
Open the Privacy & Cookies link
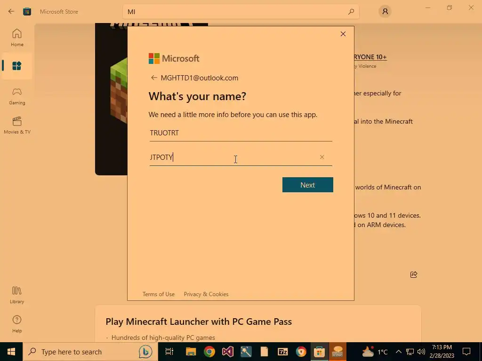coord(206,294)
